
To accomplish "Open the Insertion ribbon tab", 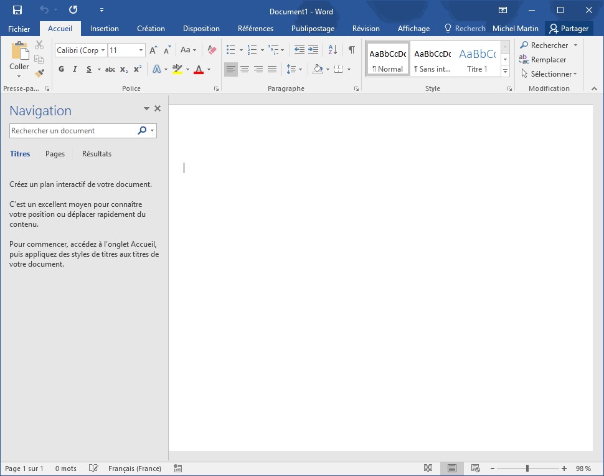I will coord(104,29).
